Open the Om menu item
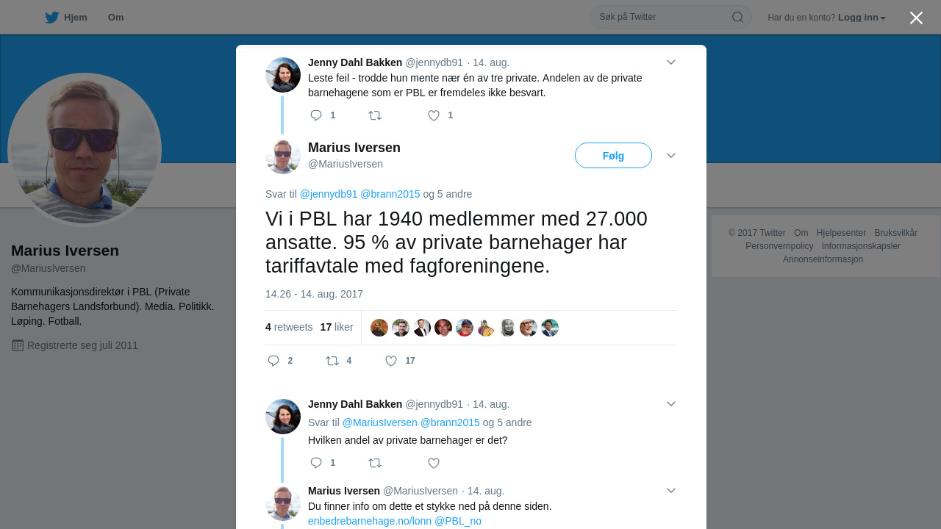941x529 pixels. pyautogui.click(x=115, y=18)
